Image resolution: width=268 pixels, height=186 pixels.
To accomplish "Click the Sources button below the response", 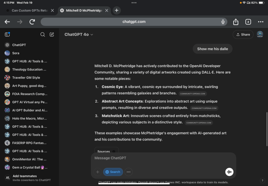I will tap(106, 152).
